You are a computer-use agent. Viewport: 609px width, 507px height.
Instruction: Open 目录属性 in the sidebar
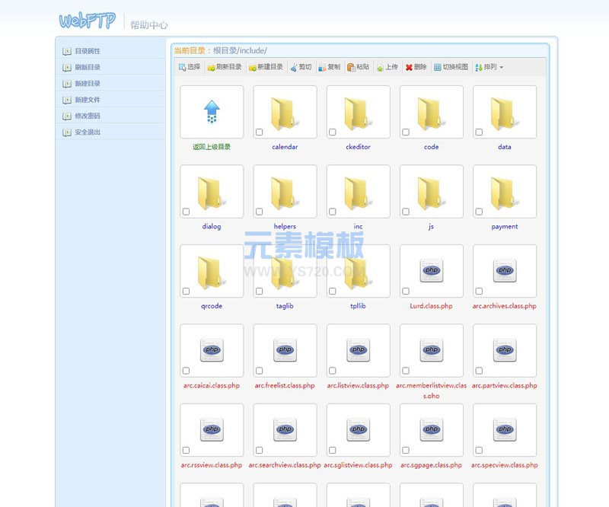point(88,51)
